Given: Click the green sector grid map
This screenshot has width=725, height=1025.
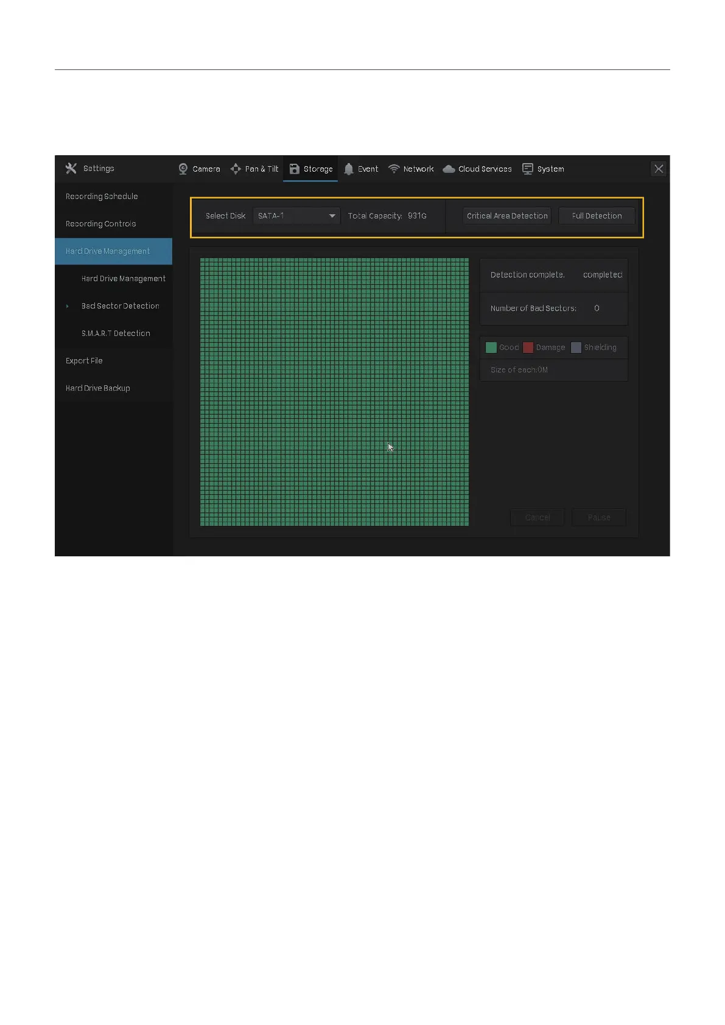Looking at the screenshot, I should [334, 392].
